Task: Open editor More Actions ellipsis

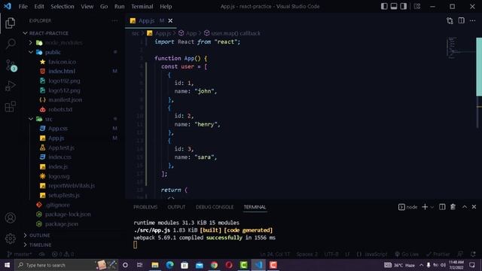Action: coord(472,20)
